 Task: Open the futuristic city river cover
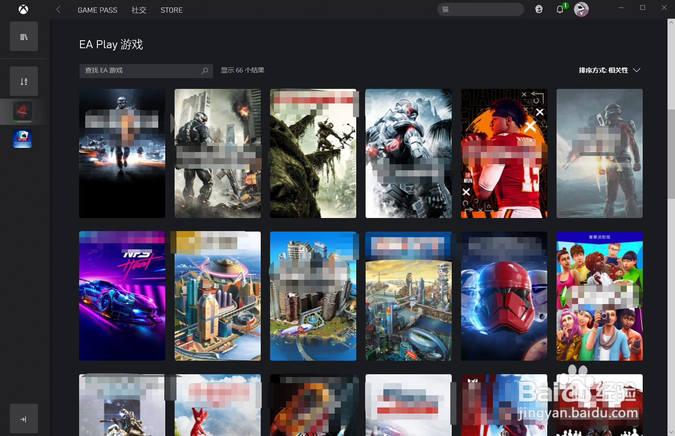point(409,296)
